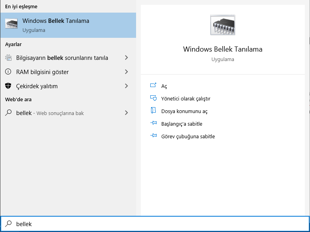Click Aç open-window icon
The height and width of the screenshot is (232, 310).
153,85
